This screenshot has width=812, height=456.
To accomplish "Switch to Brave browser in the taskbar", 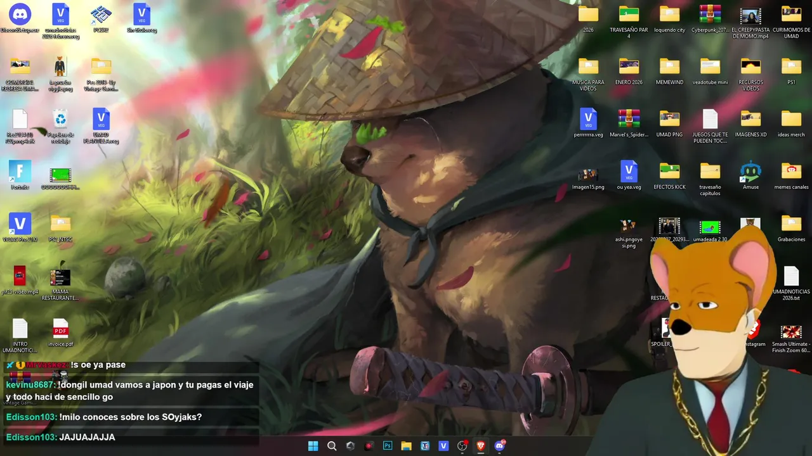I will [480, 446].
